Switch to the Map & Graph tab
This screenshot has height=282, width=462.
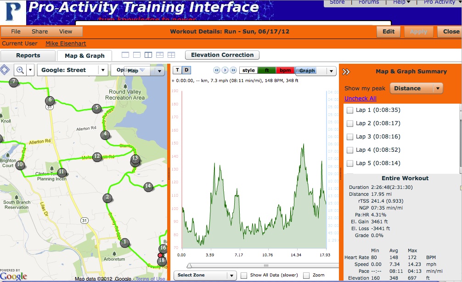pos(85,55)
